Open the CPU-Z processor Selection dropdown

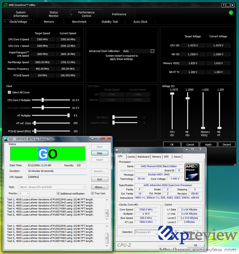(147, 232)
